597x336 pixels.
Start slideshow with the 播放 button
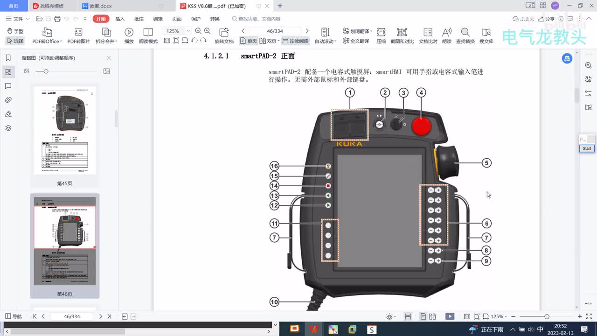click(129, 36)
